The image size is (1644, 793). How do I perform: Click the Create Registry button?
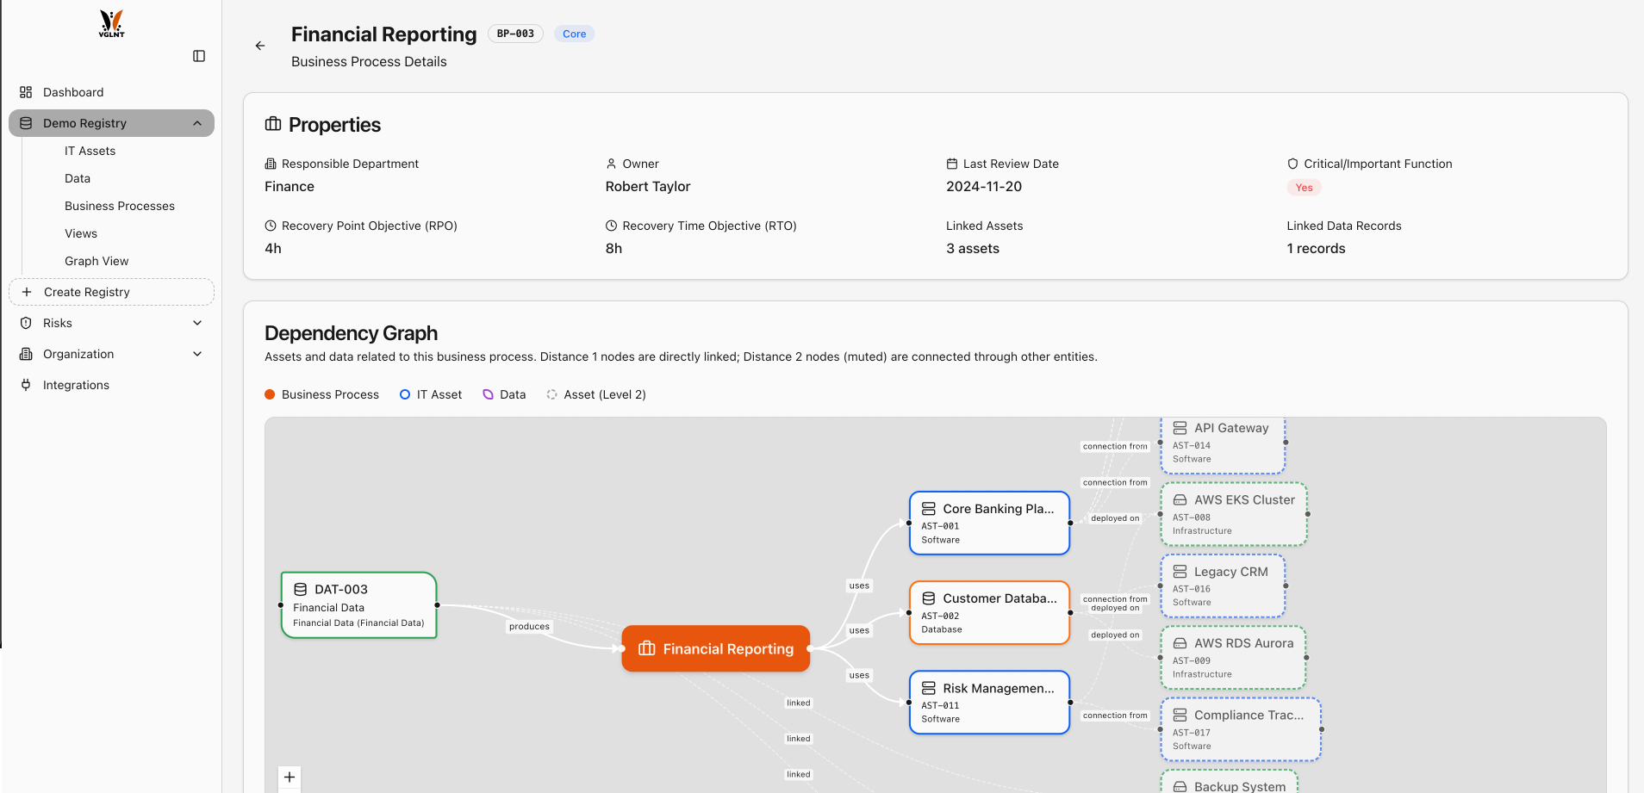click(111, 292)
